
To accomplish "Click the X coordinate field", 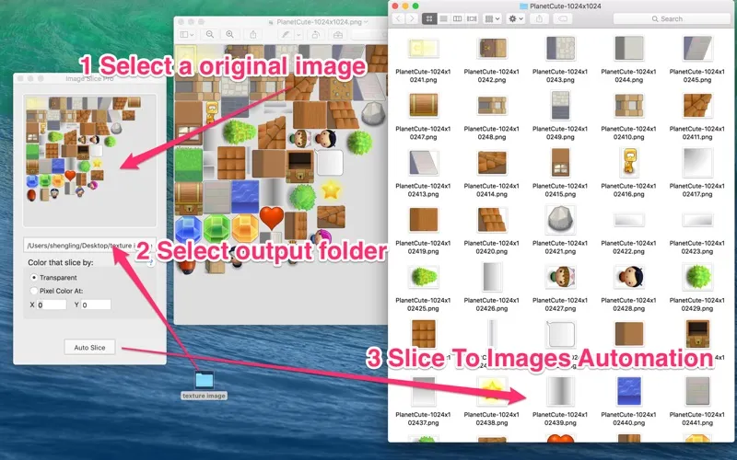I will (x=52, y=305).
